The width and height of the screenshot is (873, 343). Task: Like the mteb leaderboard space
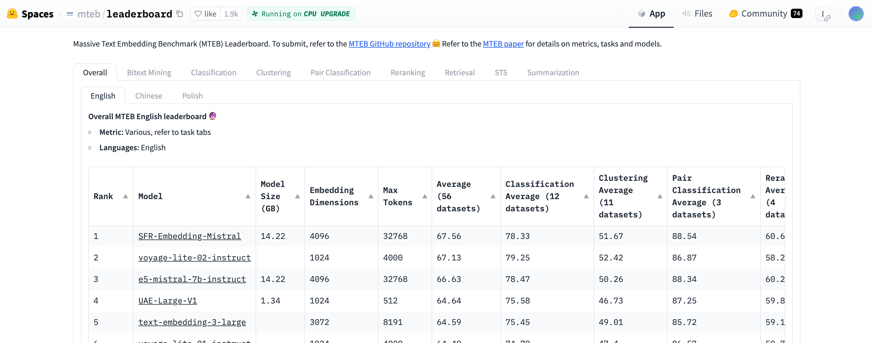(205, 14)
